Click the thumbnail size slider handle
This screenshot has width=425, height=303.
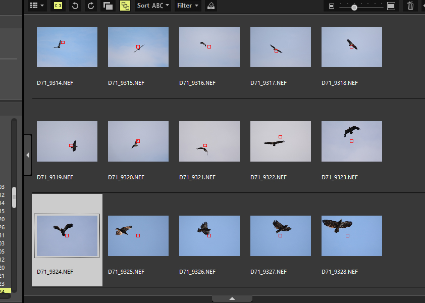coord(354,7)
